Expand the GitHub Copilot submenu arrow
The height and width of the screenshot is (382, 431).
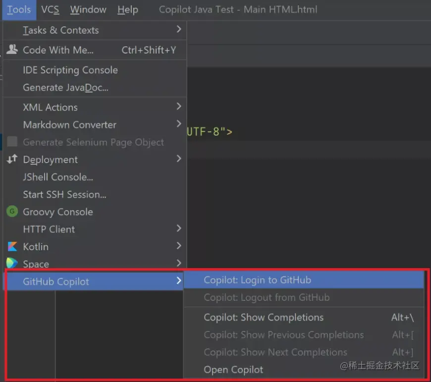179,280
